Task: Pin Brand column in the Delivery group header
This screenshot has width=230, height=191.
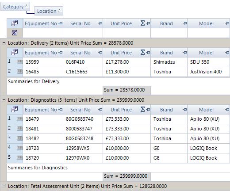Action: 185,53
